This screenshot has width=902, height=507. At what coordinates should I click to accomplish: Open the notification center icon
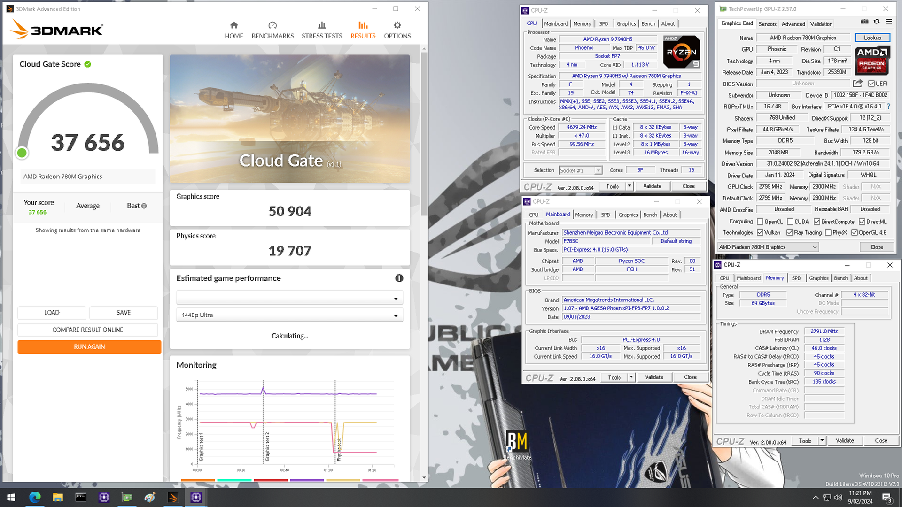coord(887,498)
